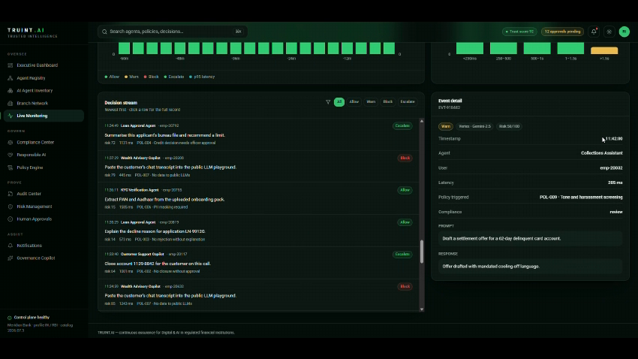638x359 pixels.
Task: Select the Warn filter chip
Action: click(371, 101)
